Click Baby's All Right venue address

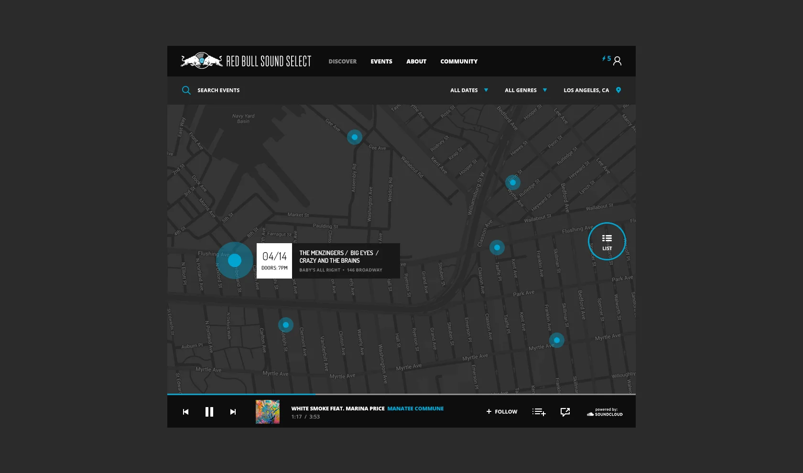click(x=341, y=270)
